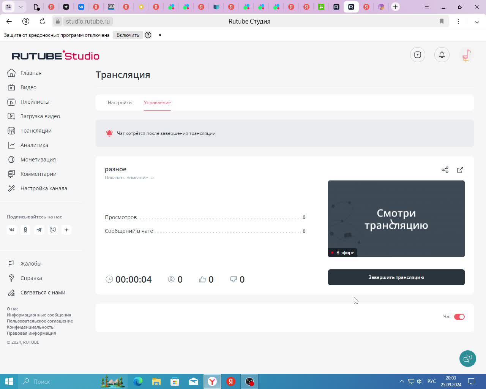Disable the Чат toggle
The image size is (486, 389).
pos(459,317)
